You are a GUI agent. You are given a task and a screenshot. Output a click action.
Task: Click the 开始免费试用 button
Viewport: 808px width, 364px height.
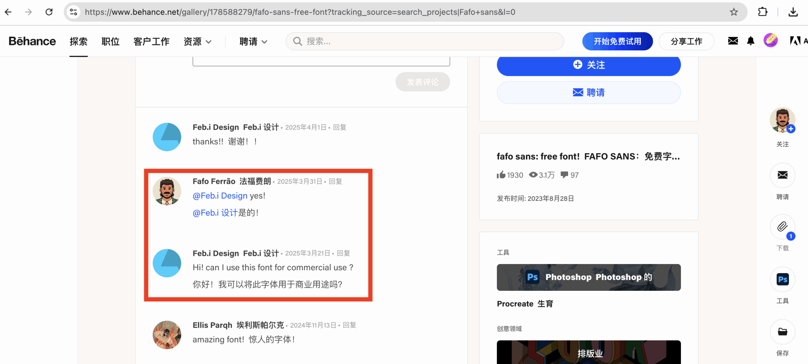tap(617, 41)
